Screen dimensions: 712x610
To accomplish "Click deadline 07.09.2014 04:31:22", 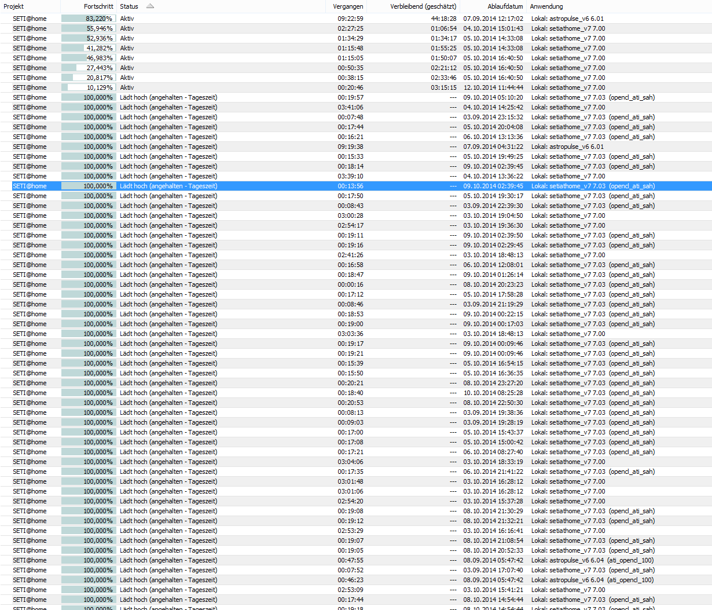I will tap(493, 147).
